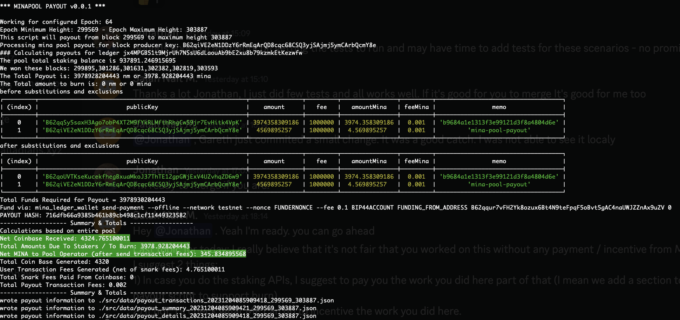Click the 'Epoch Minimum Height: 299569' line

(104, 30)
